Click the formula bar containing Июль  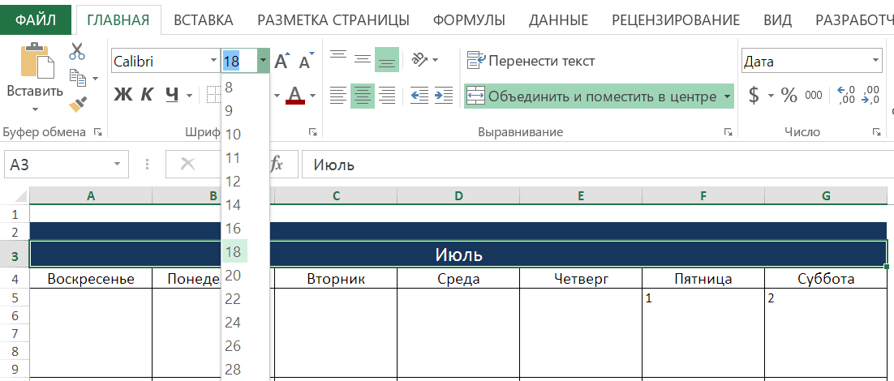tap(598, 165)
